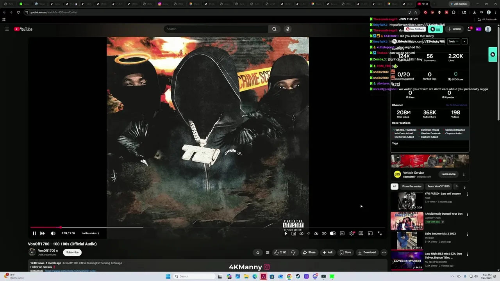Open Ask Gemini in browser

coord(459,4)
